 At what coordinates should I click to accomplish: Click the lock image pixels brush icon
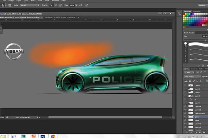coord(194,81)
